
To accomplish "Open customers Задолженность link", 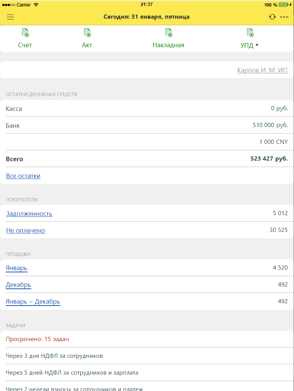I will tap(29, 214).
